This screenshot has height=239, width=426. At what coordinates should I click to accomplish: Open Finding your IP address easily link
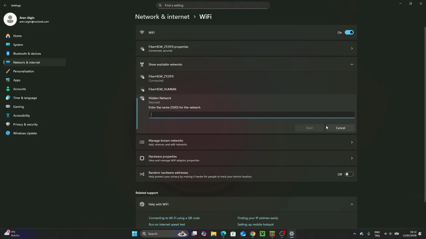click(x=258, y=218)
